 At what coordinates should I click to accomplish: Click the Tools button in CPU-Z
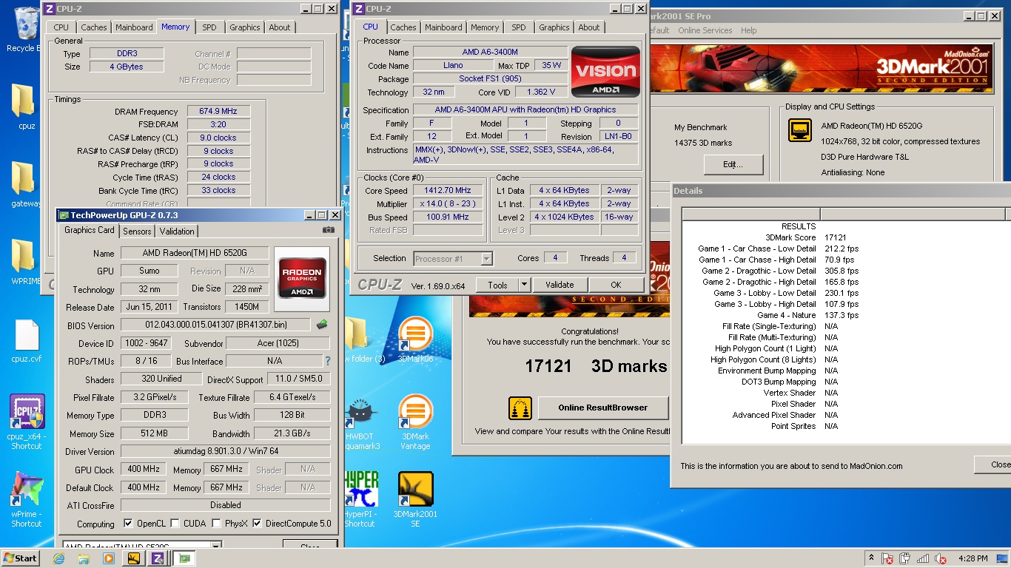pos(497,285)
